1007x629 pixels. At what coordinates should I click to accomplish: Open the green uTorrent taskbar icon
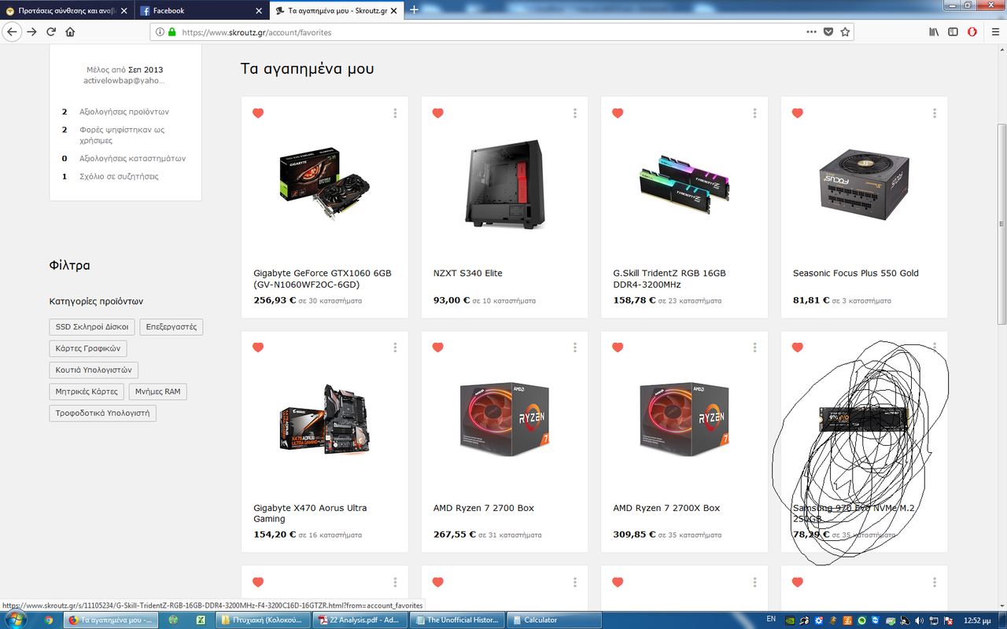tap(173, 620)
